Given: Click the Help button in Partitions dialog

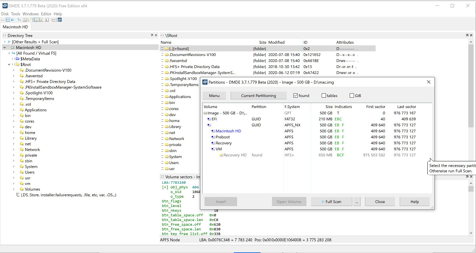Looking at the screenshot, I should [415, 202].
